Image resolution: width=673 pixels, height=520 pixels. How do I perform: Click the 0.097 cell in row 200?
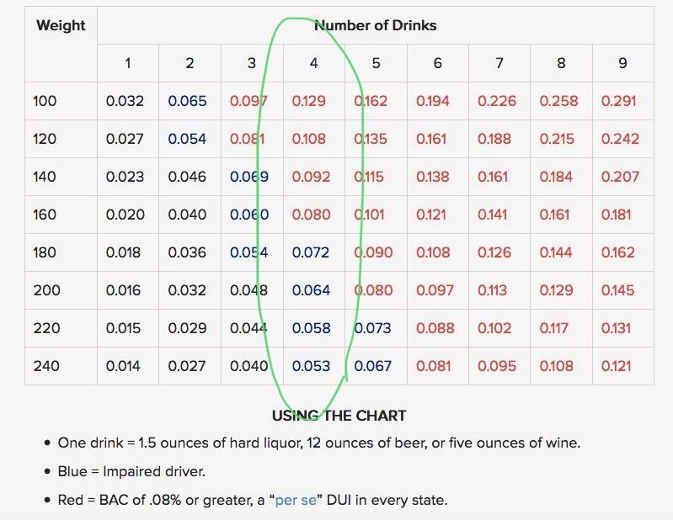[x=435, y=290]
